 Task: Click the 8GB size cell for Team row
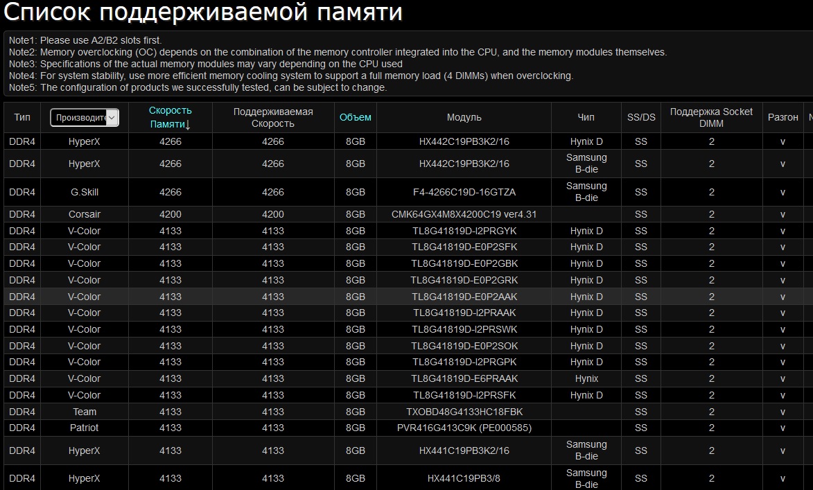coord(355,412)
